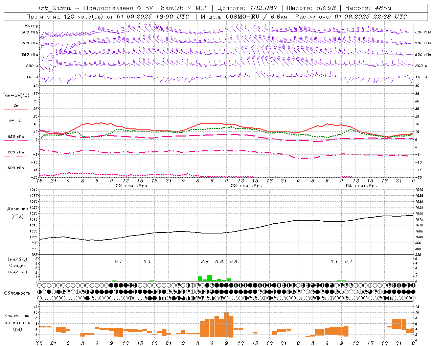Click the 02 сентября date label
This screenshot has height=346, width=433.
click(x=132, y=186)
